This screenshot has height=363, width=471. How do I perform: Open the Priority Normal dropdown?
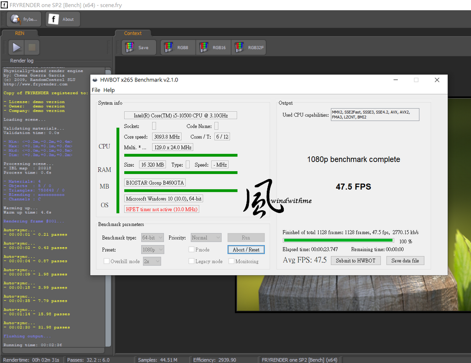point(206,238)
